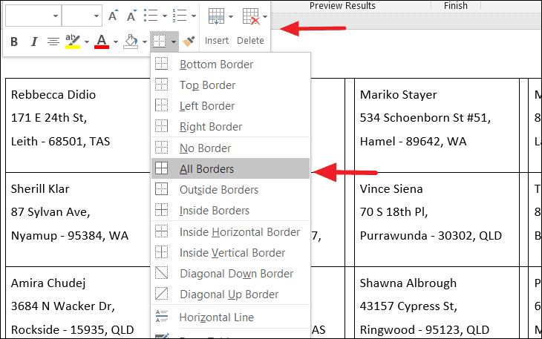Click Finish group label
The image size is (542, 339).
456,5
